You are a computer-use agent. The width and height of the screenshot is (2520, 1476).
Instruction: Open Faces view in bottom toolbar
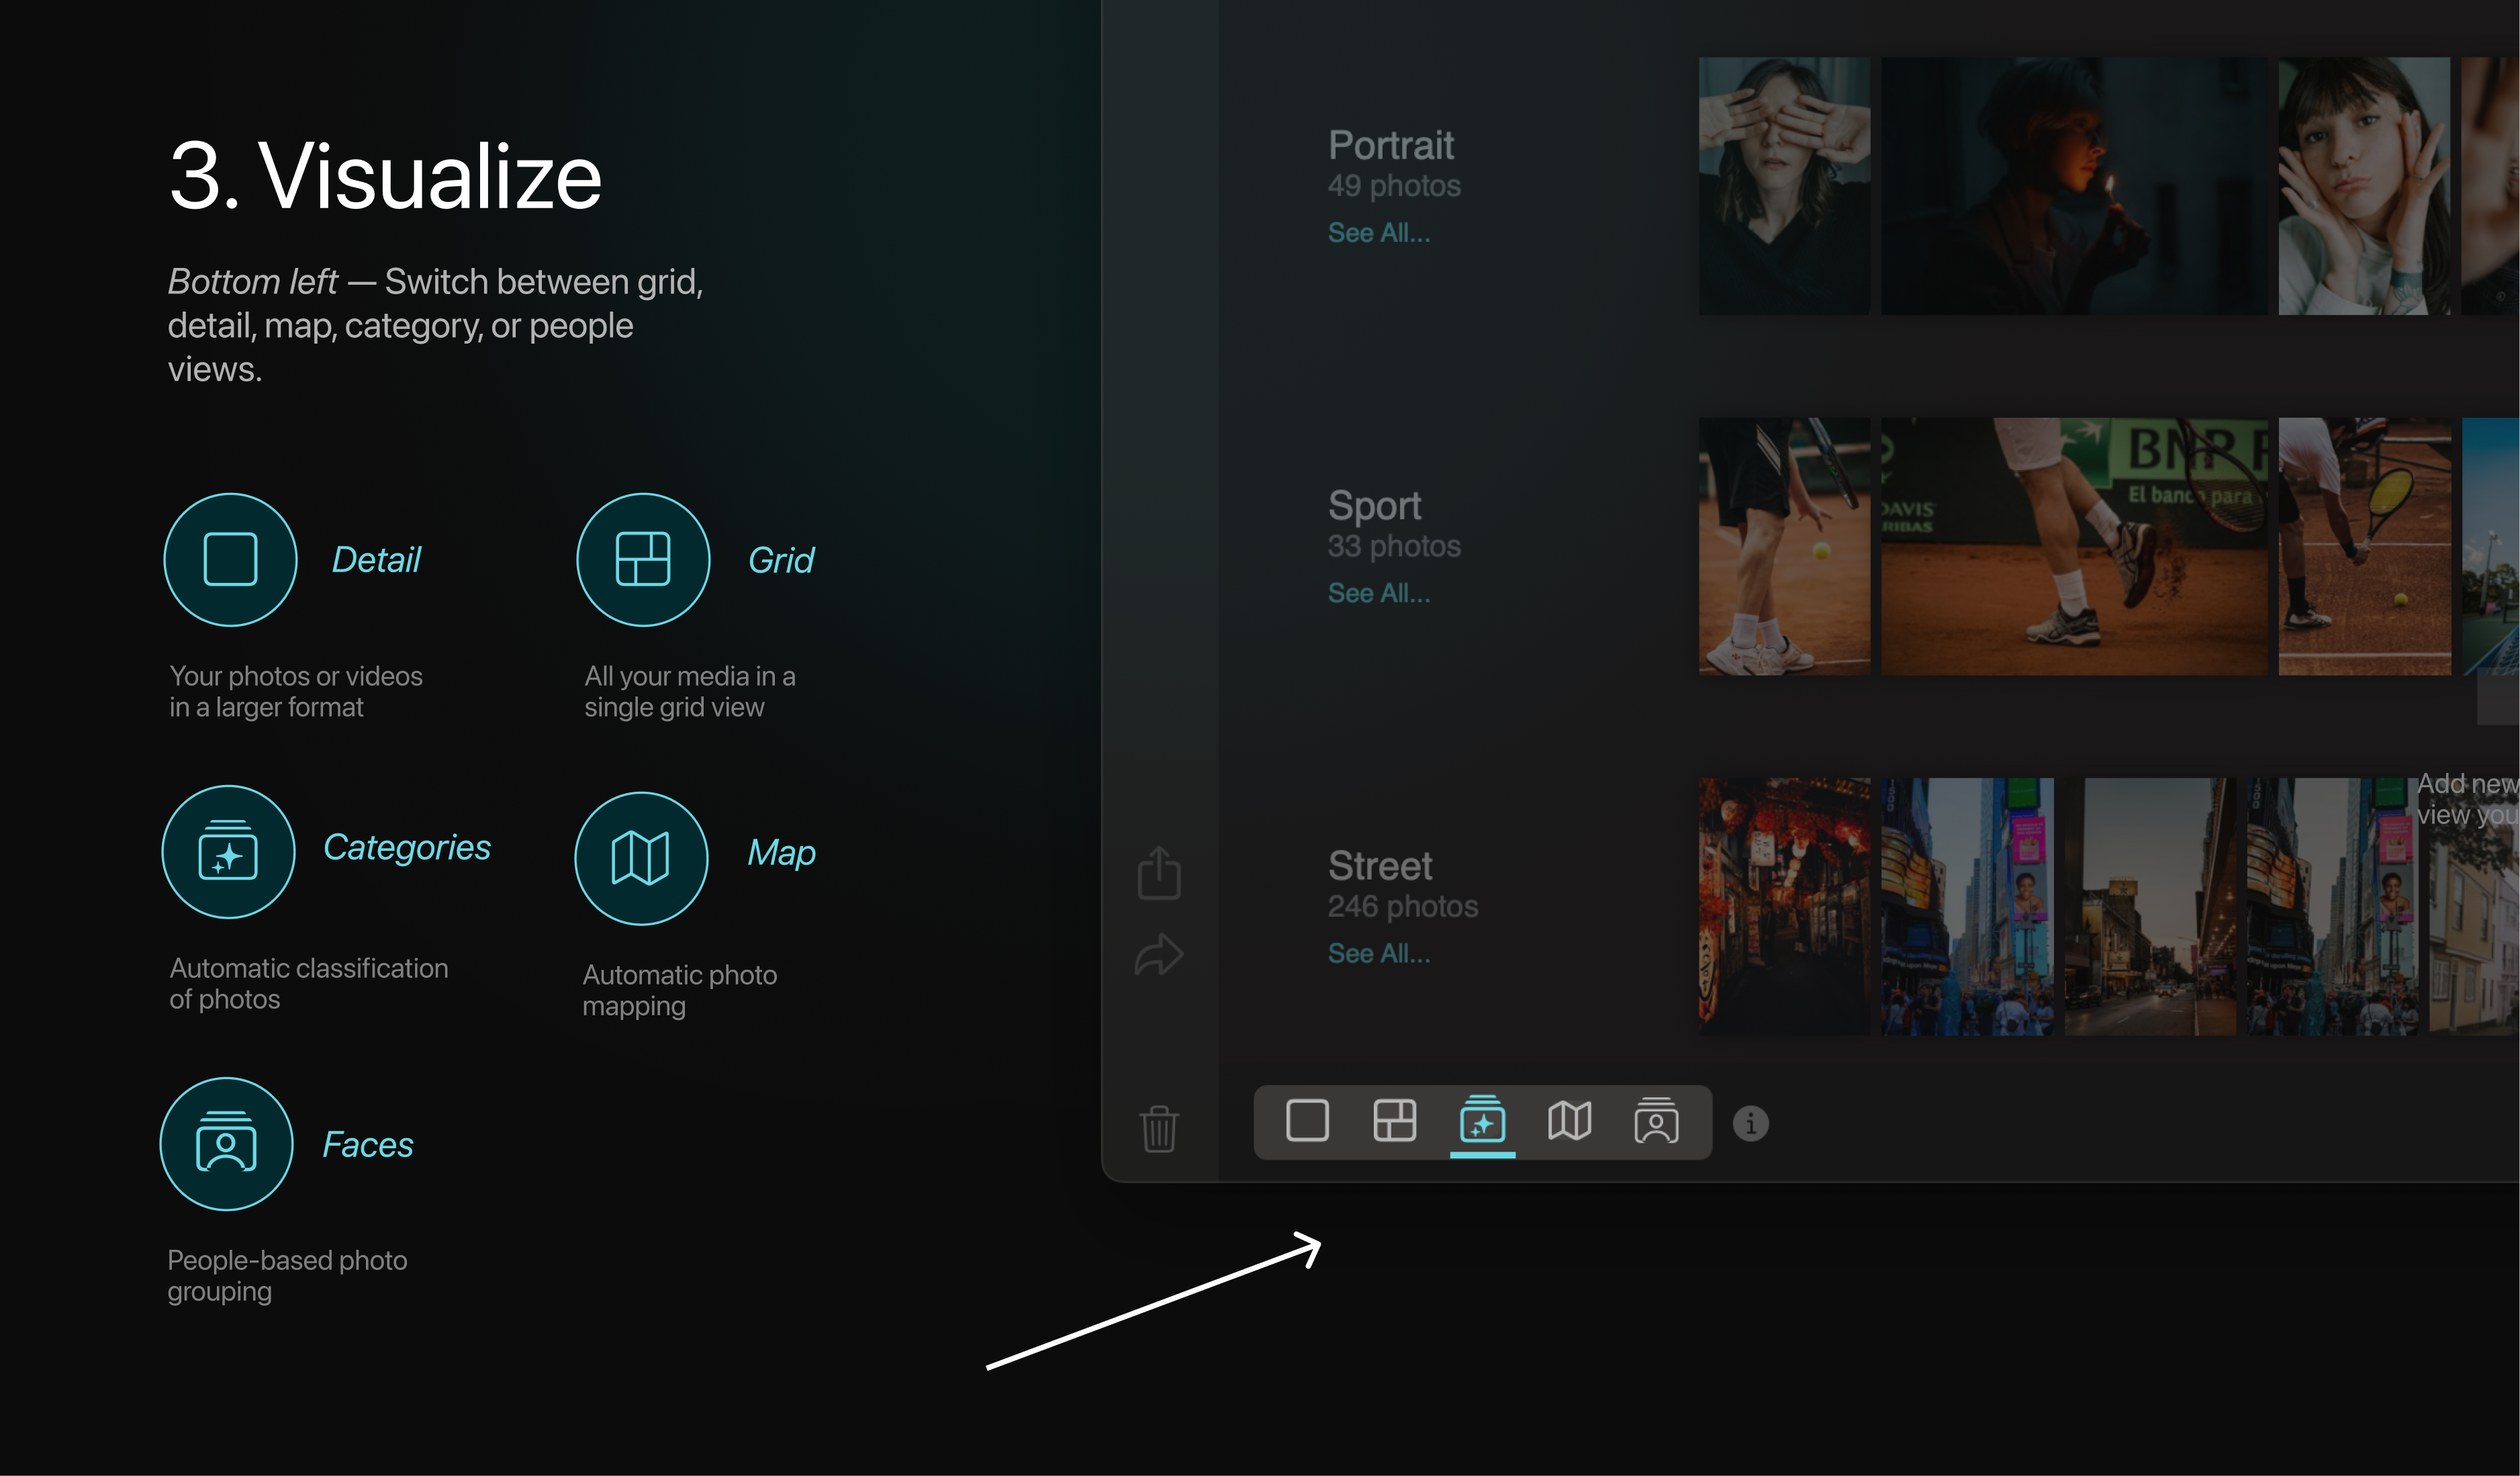coord(1656,1121)
